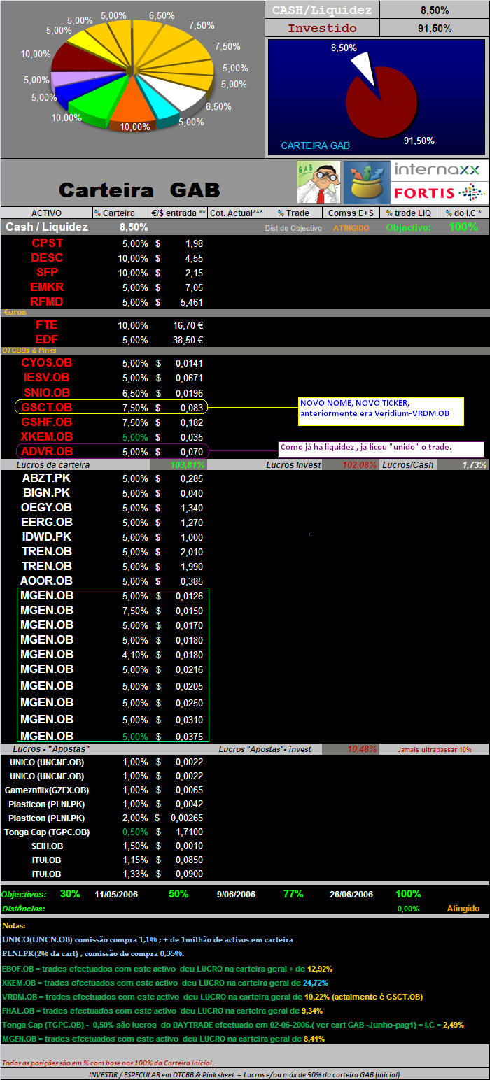
Task: Click the 6,50% pie chart label
Action: coord(162,15)
